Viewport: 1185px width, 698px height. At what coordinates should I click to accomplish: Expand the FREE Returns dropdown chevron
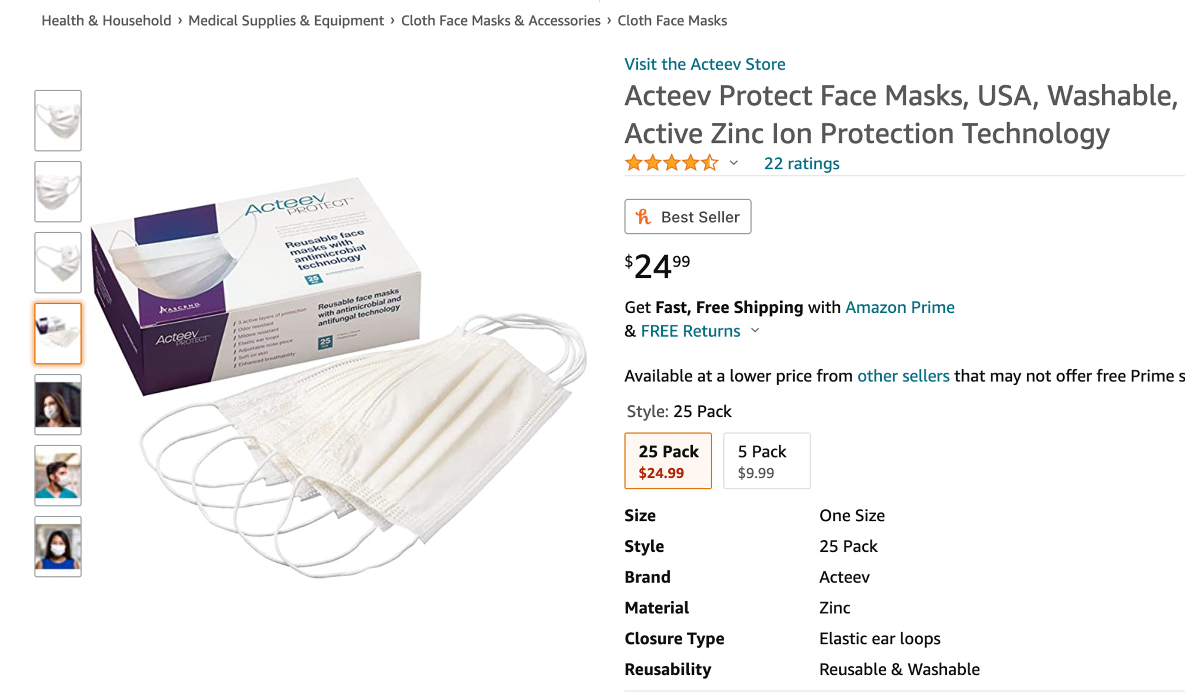tap(755, 330)
